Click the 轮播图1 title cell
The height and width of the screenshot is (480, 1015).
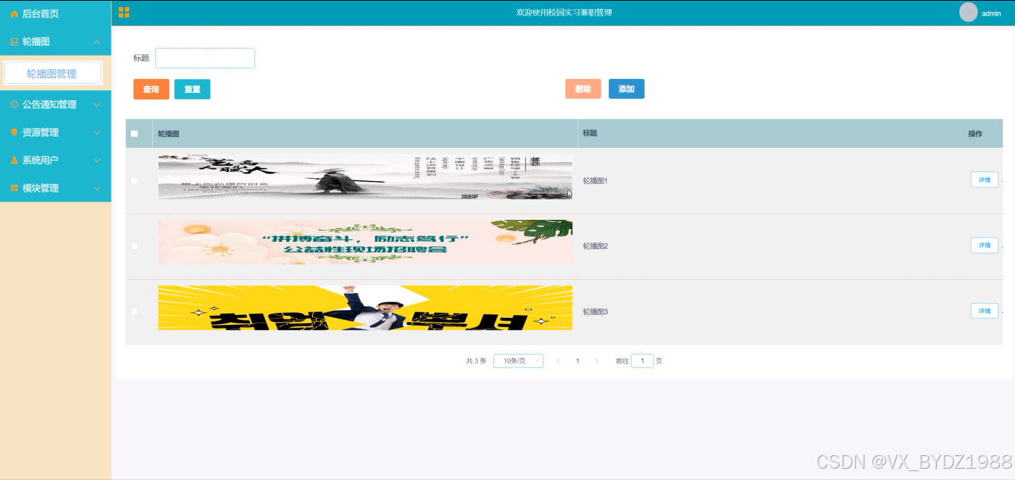tap(595, 181)
